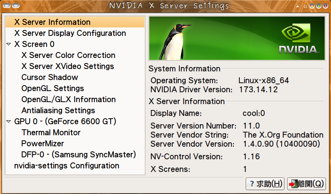Open X Server Display Configuration page
The image size is (331, 194).
(70, 33)
